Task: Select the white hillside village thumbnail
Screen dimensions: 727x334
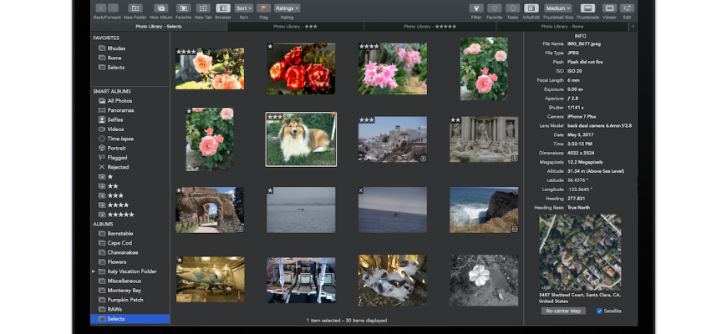Action: [393, 139]
